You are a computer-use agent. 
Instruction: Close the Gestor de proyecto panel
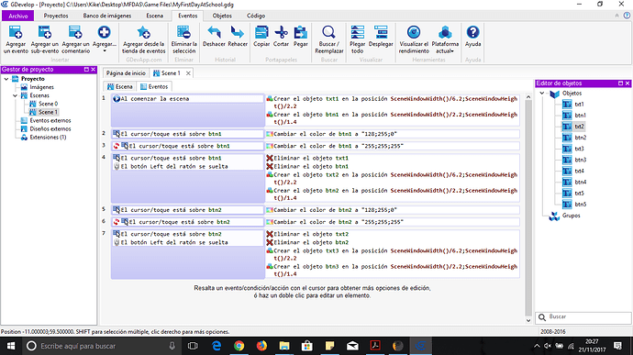click(x=94, y=70)
